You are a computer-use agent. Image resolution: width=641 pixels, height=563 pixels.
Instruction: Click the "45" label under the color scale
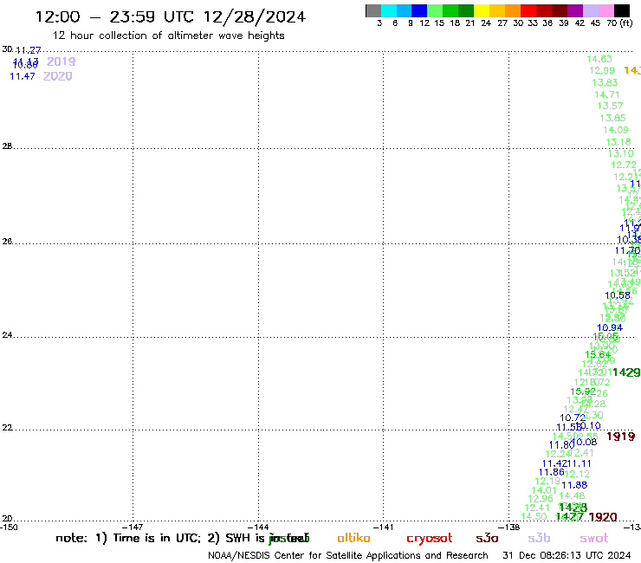click(x=595, y=23)
